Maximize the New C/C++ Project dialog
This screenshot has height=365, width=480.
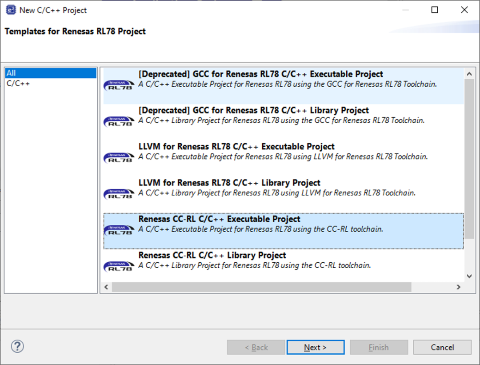pos(434,10)
